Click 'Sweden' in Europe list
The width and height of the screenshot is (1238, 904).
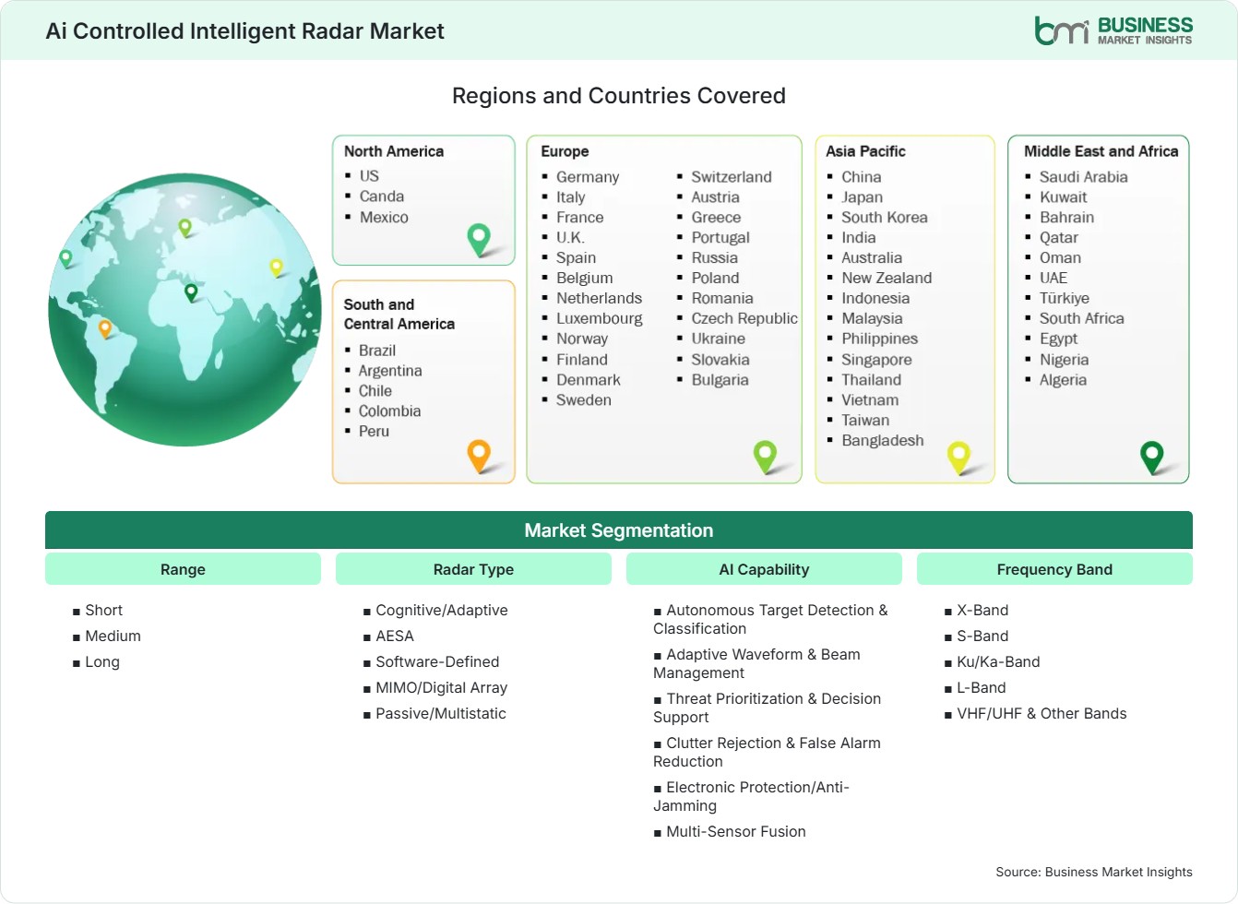[584, 400]
